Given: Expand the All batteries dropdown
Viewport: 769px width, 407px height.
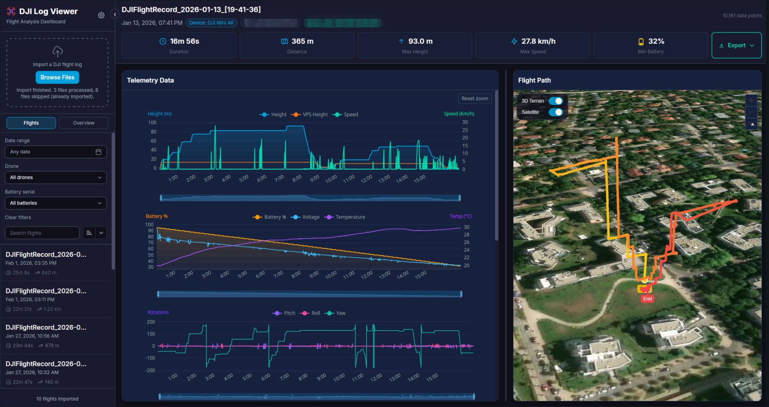Looking at the screenshot, I should click(55, 203).
